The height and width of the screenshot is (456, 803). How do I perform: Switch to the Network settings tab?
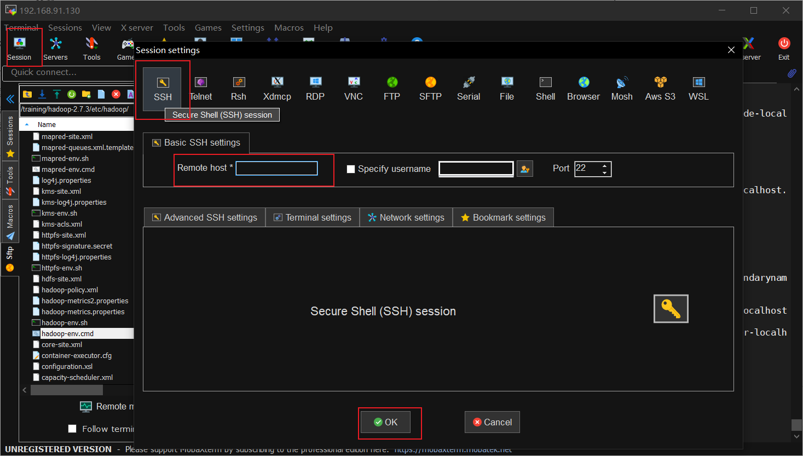406,217
